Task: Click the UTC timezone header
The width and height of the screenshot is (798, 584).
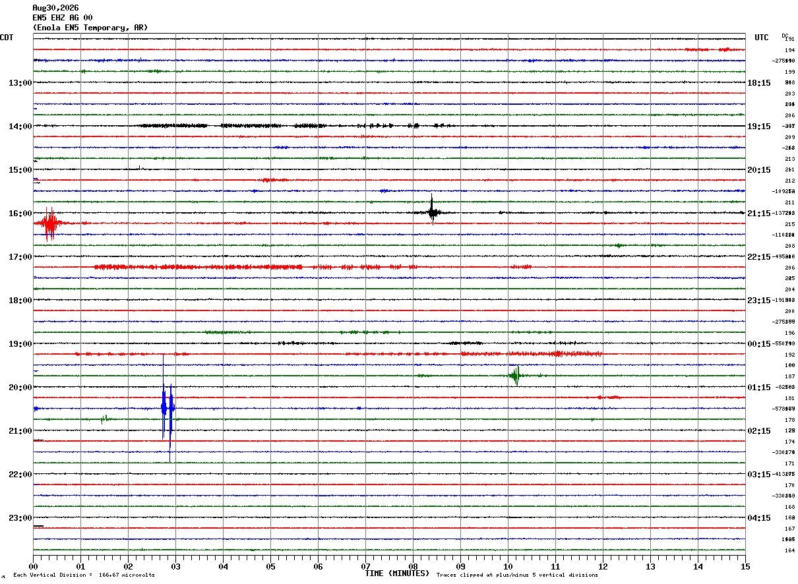Action: pyautogui.click(x=762, y=38)
